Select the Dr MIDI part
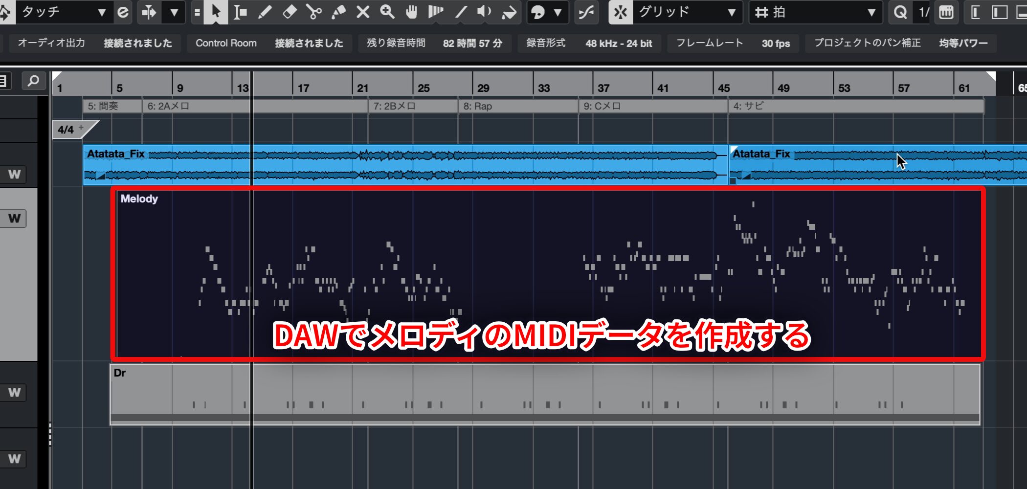The image size is (1027, 489). (x=545, y=394)
